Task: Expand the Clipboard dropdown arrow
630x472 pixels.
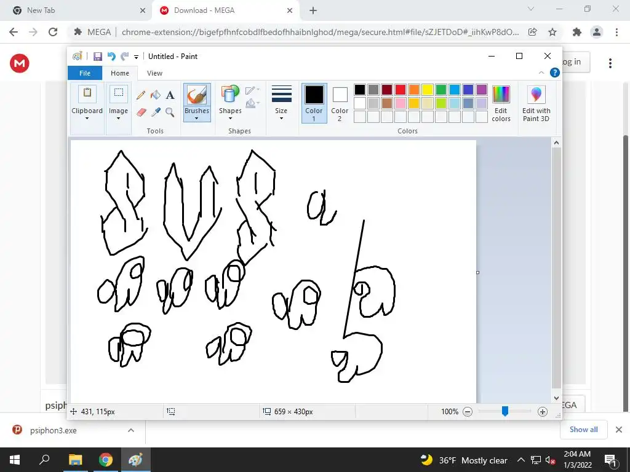Action: [x=87, y=119]
